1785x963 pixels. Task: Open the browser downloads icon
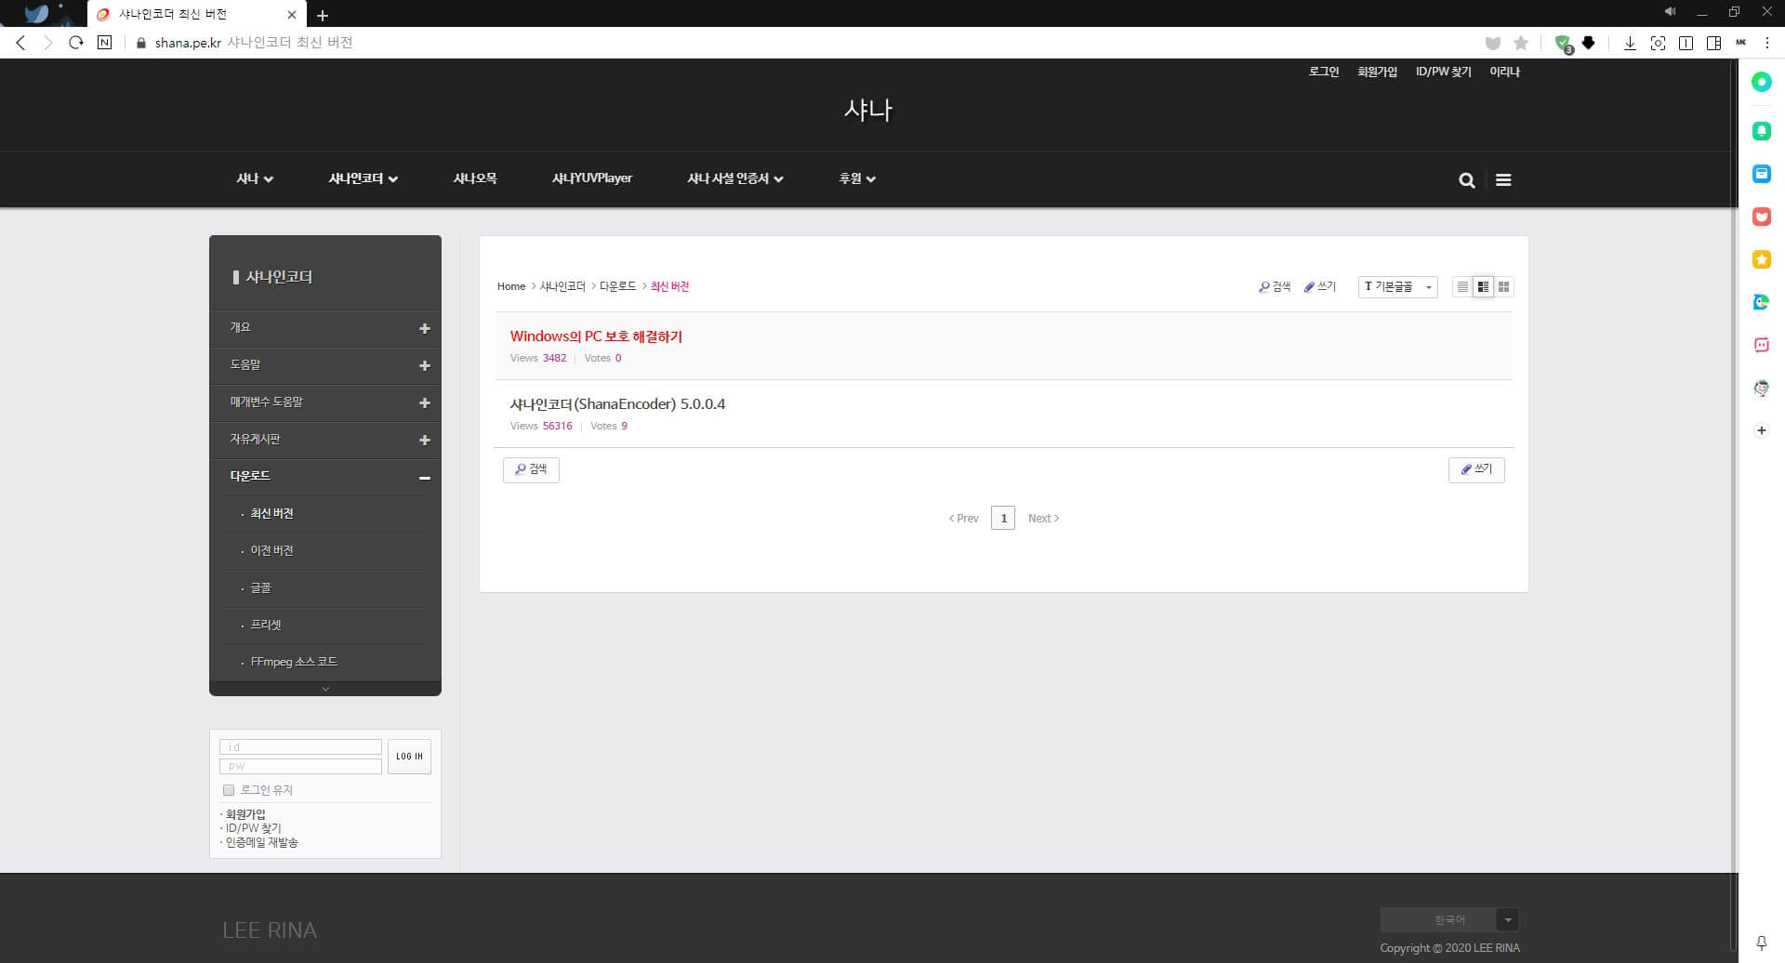click(x=1630, y=43)
